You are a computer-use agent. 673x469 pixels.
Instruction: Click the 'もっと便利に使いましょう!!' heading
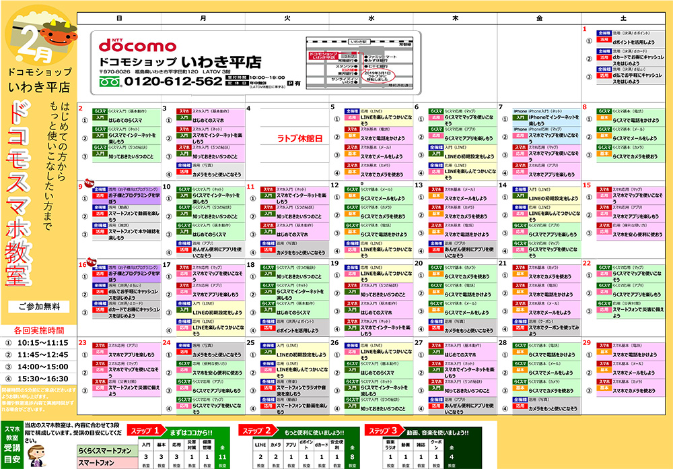tap(314, 433)
